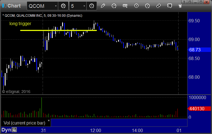Click the pop-out window button next to help
The image size is (212, 134).
[x=190, y=2]
